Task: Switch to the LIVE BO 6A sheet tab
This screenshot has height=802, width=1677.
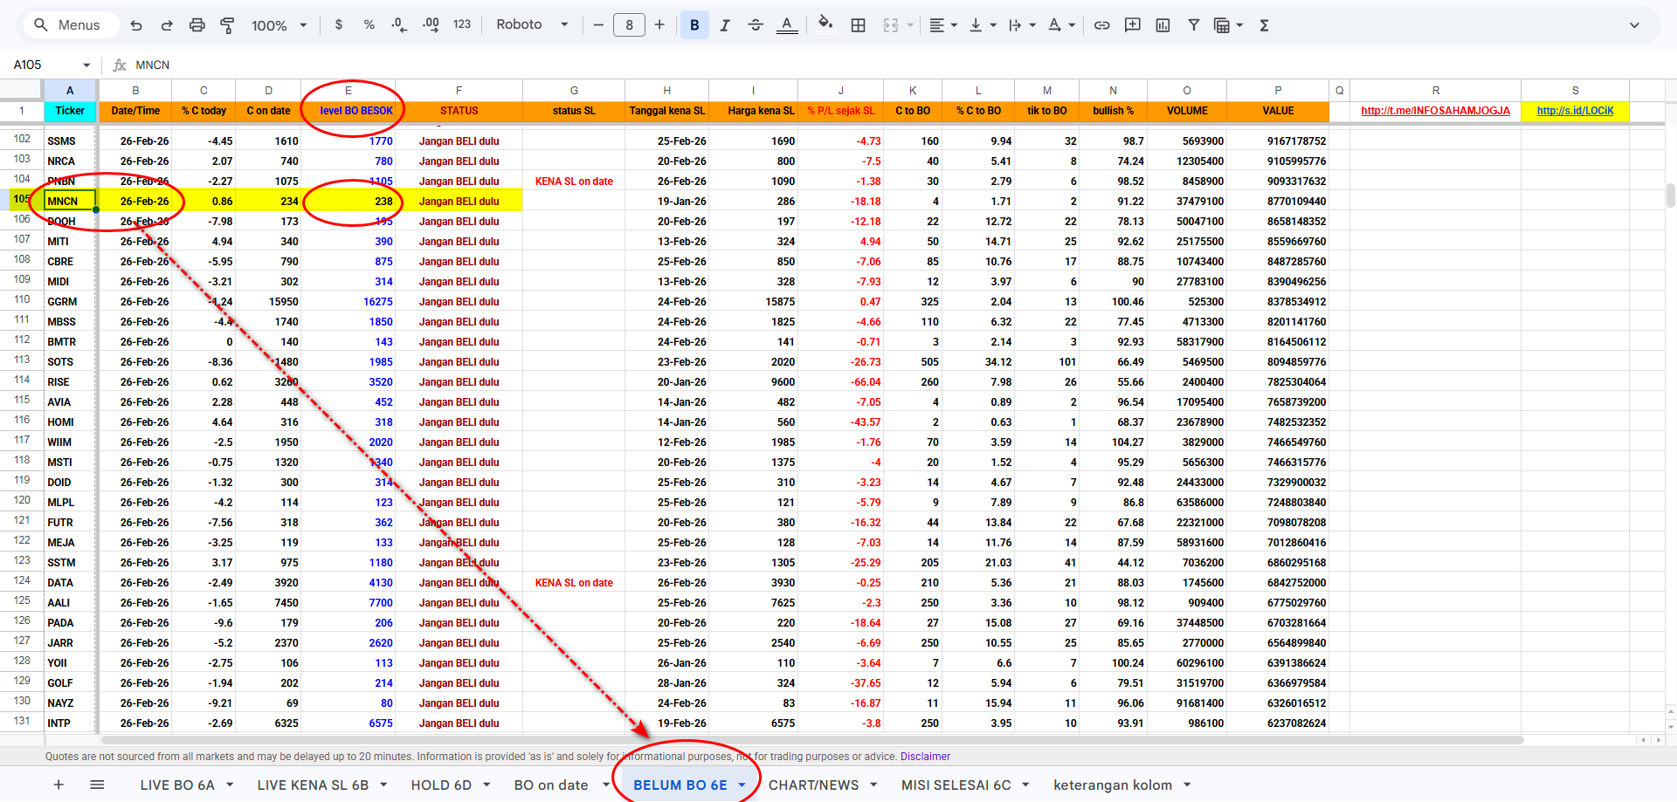Action: coord(177,785)
